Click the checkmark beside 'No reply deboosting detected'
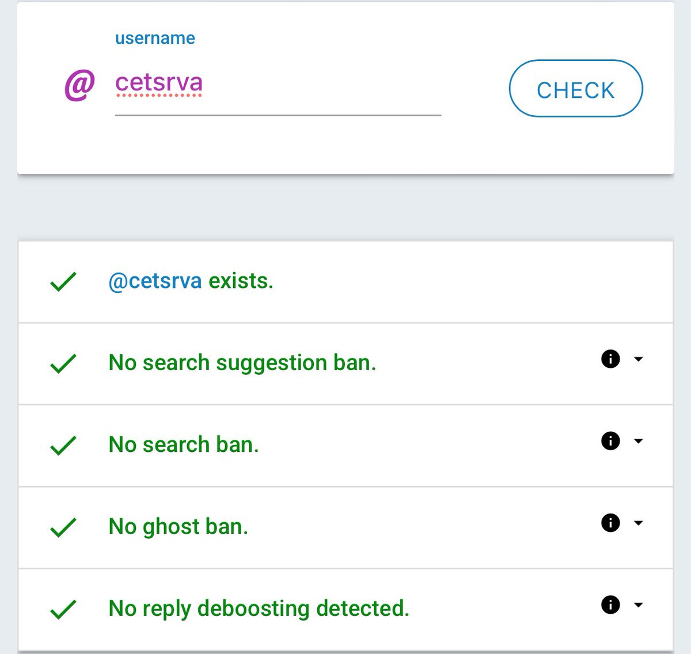The image size is (691, 654). (x=63, y=609)
